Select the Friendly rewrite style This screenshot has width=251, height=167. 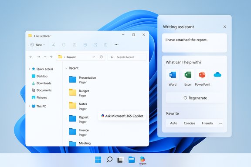click(207, 123)
